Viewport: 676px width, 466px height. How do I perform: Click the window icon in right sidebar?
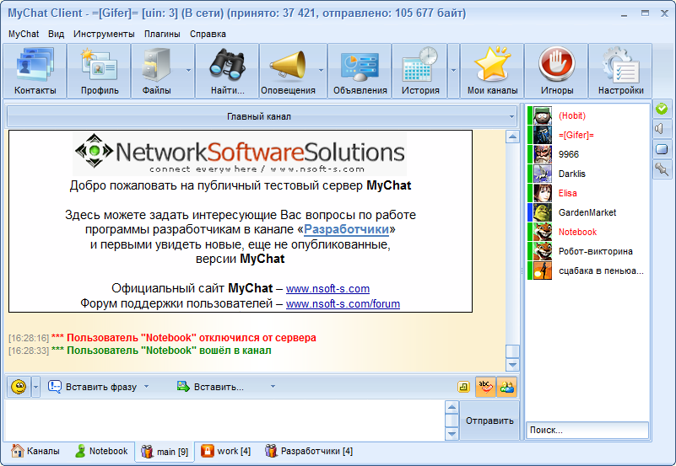tap(662, 149)
